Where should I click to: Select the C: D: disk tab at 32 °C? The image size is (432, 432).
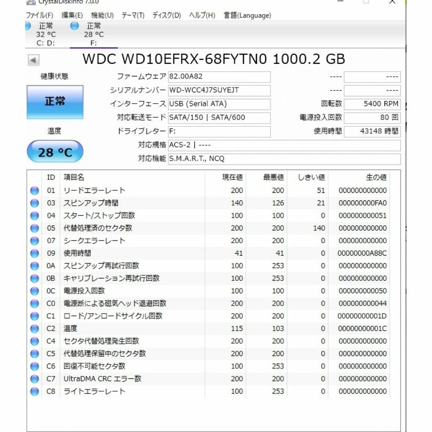coord(45,34)
